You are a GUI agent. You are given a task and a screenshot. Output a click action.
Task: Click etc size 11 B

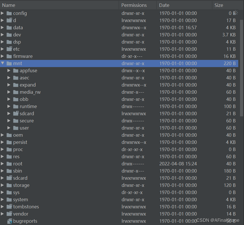pos(231,49)
